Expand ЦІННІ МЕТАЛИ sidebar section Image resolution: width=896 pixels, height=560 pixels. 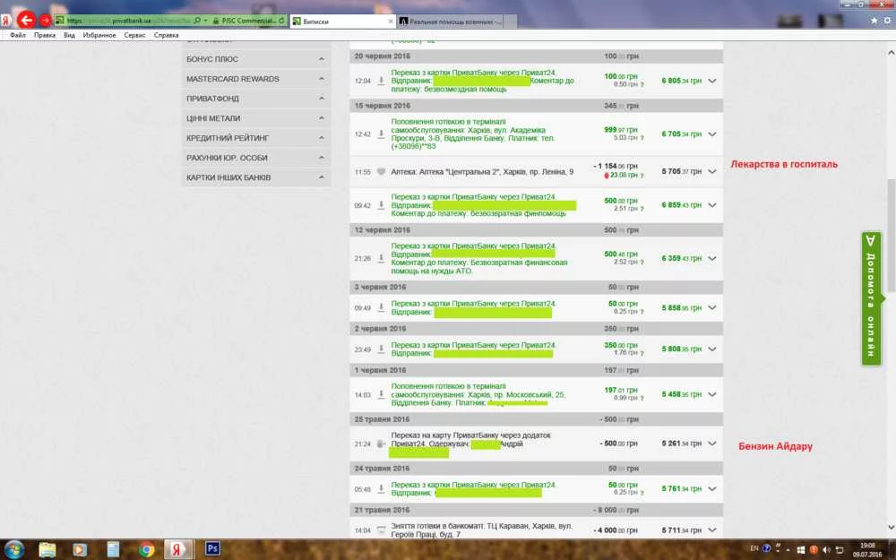(x=256, y=118)
